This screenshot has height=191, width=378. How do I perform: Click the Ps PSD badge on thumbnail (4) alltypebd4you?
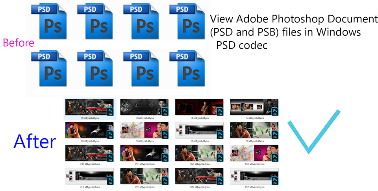pyautogui.click(x=220, y=112)
